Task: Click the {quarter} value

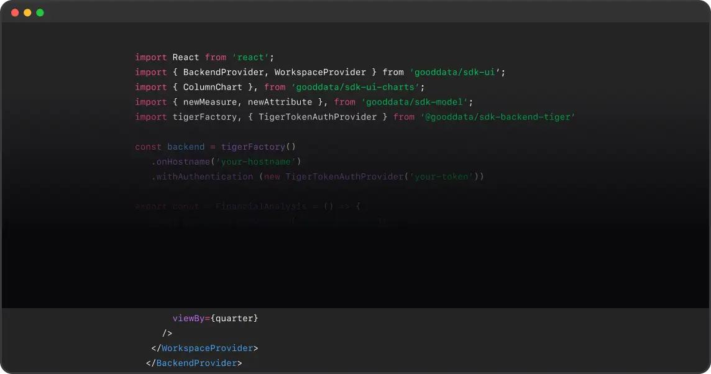Action: 234,318
